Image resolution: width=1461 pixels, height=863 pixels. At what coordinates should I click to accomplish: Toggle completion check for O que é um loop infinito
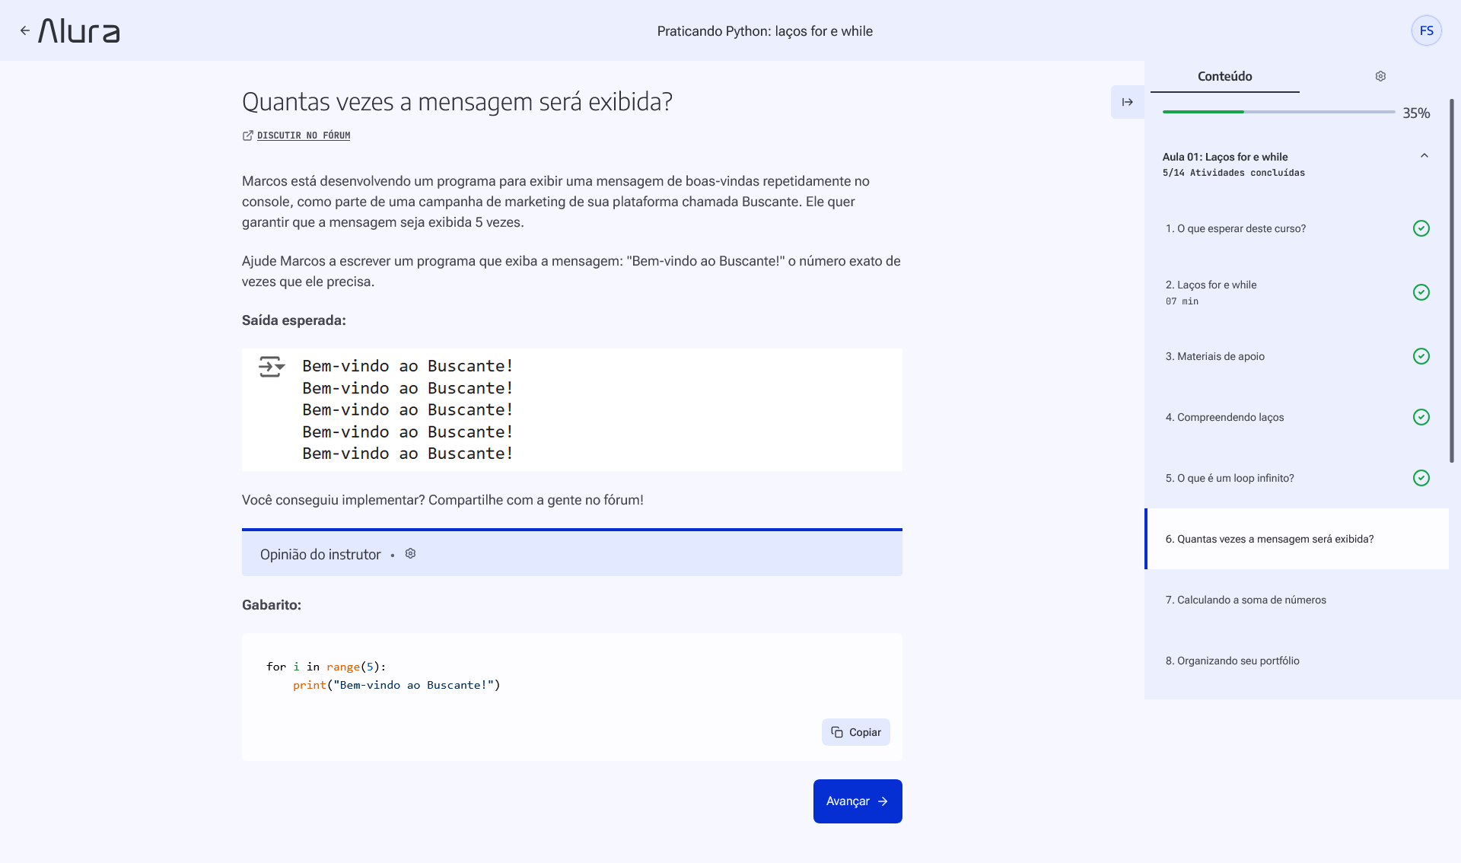(x=1421, y=478)
